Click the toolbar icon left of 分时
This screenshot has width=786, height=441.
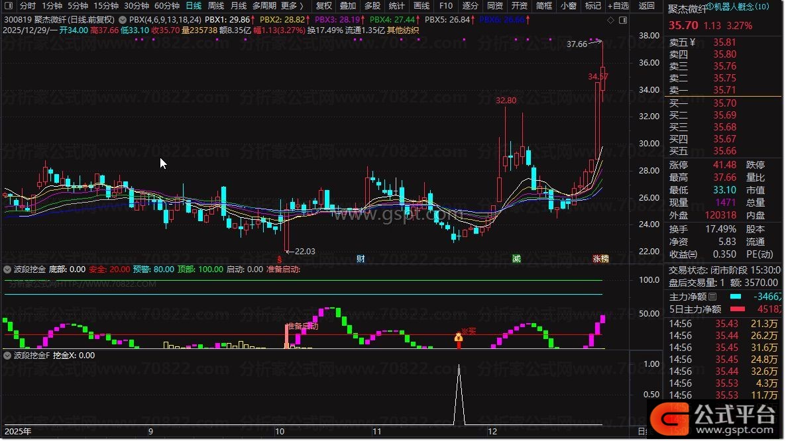coord(8,6)
